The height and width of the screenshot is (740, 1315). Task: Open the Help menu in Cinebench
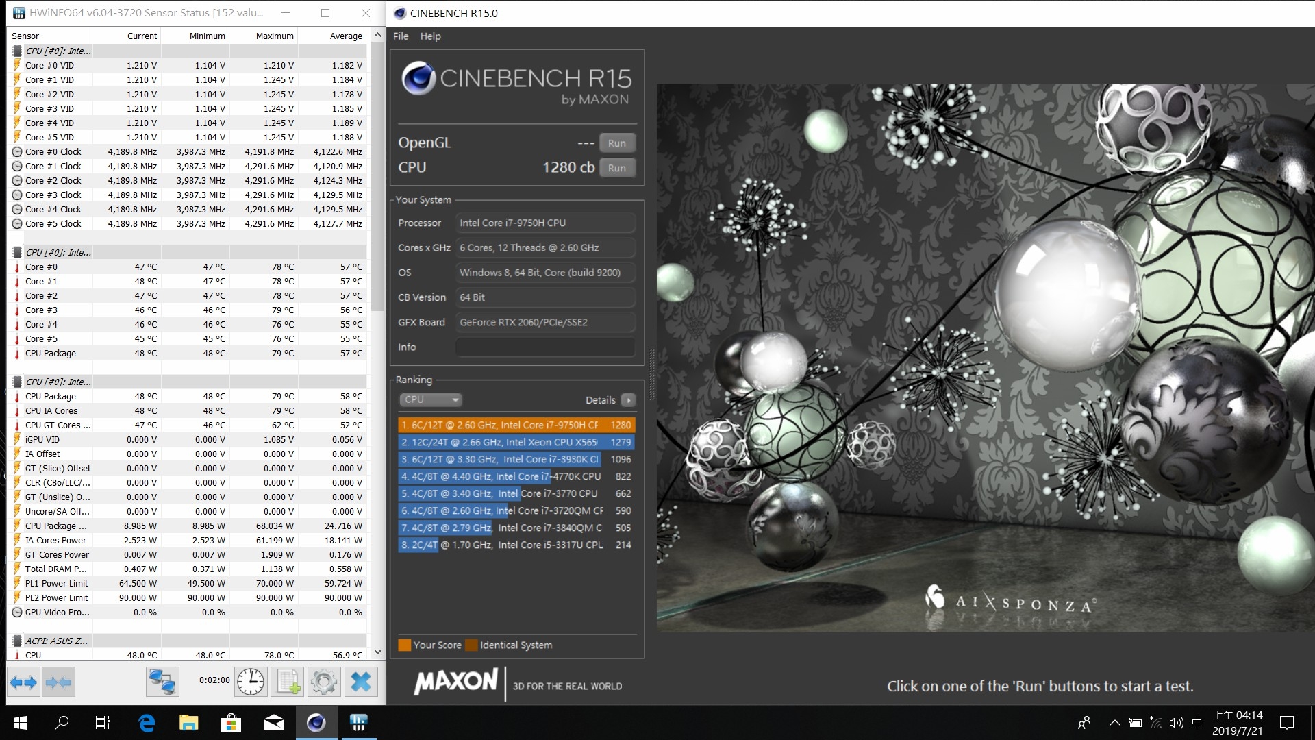pyautogui.click(x=430, y=36)
